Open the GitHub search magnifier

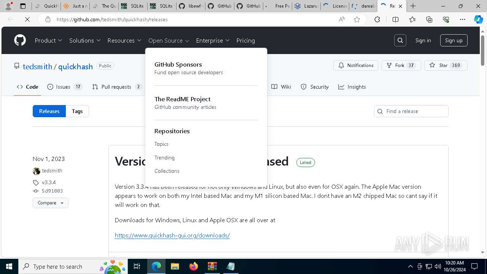tap(400, 40)
